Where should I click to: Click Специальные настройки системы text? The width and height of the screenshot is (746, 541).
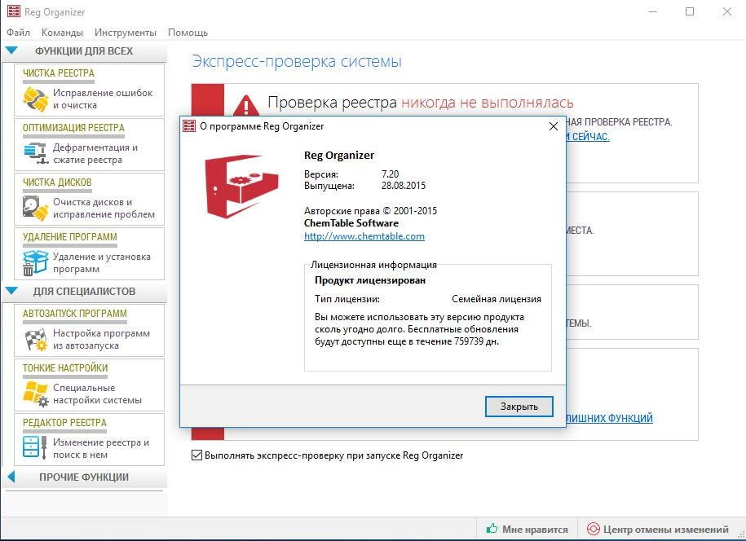click(97, 394)
